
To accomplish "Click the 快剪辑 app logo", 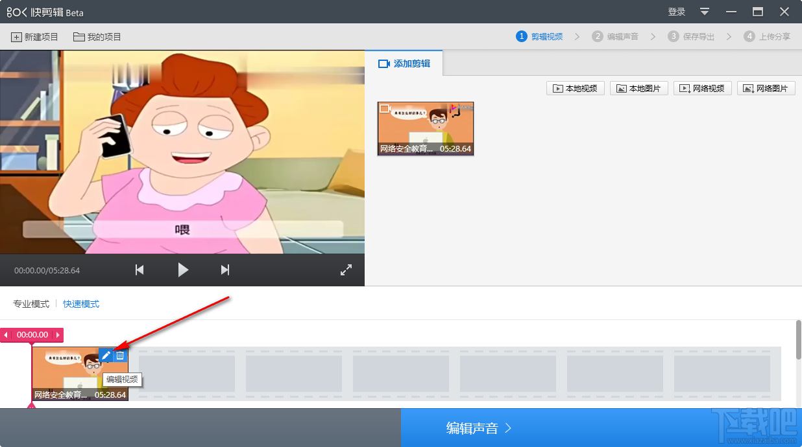I will coord(45,12).
